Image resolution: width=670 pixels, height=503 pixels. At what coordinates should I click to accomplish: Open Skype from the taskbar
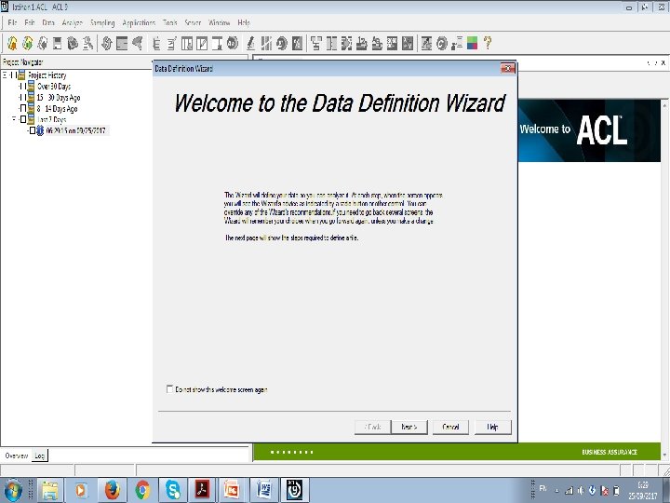(x=173, y=490)
